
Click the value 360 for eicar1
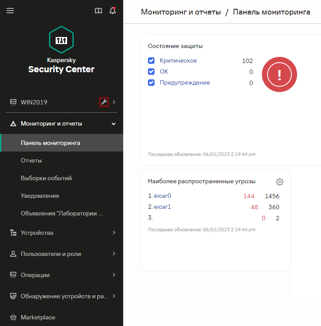pyautogui.click(x=274, y=207)
